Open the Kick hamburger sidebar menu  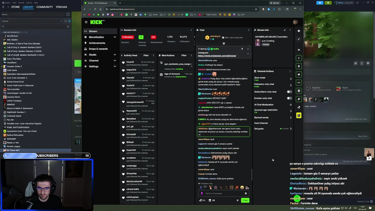pyautogui.click(x=86, y=22)
